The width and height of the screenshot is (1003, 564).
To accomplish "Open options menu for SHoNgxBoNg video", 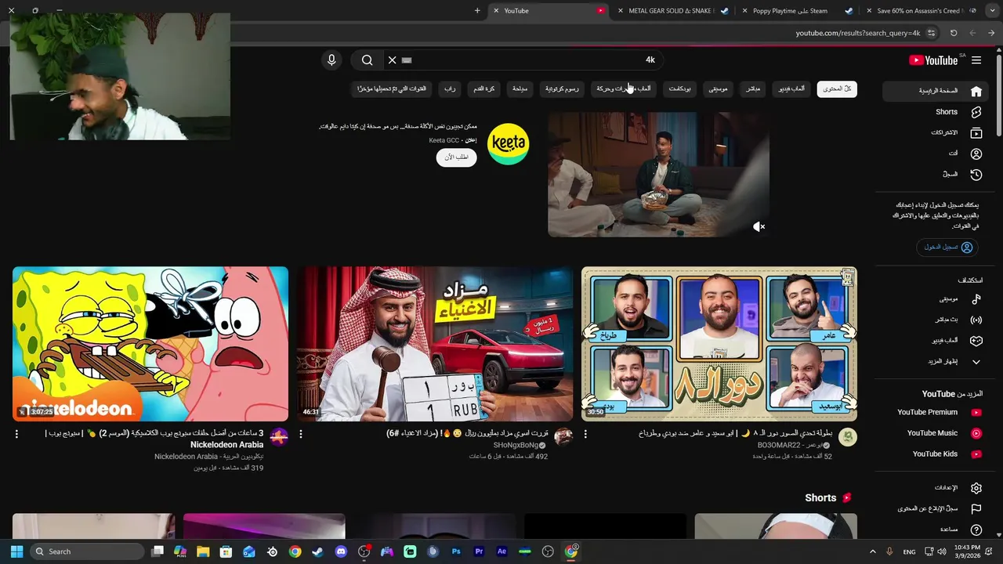I will click(301, 434).
